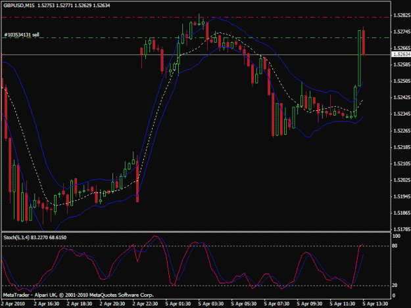411x308 pixels.
Task: Click the 5 Apr 01:30 time label
Action: (178, 304)
